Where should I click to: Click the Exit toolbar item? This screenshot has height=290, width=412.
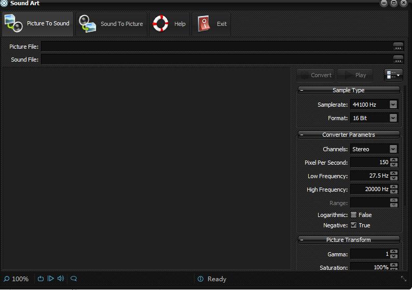tap(211, 24)
